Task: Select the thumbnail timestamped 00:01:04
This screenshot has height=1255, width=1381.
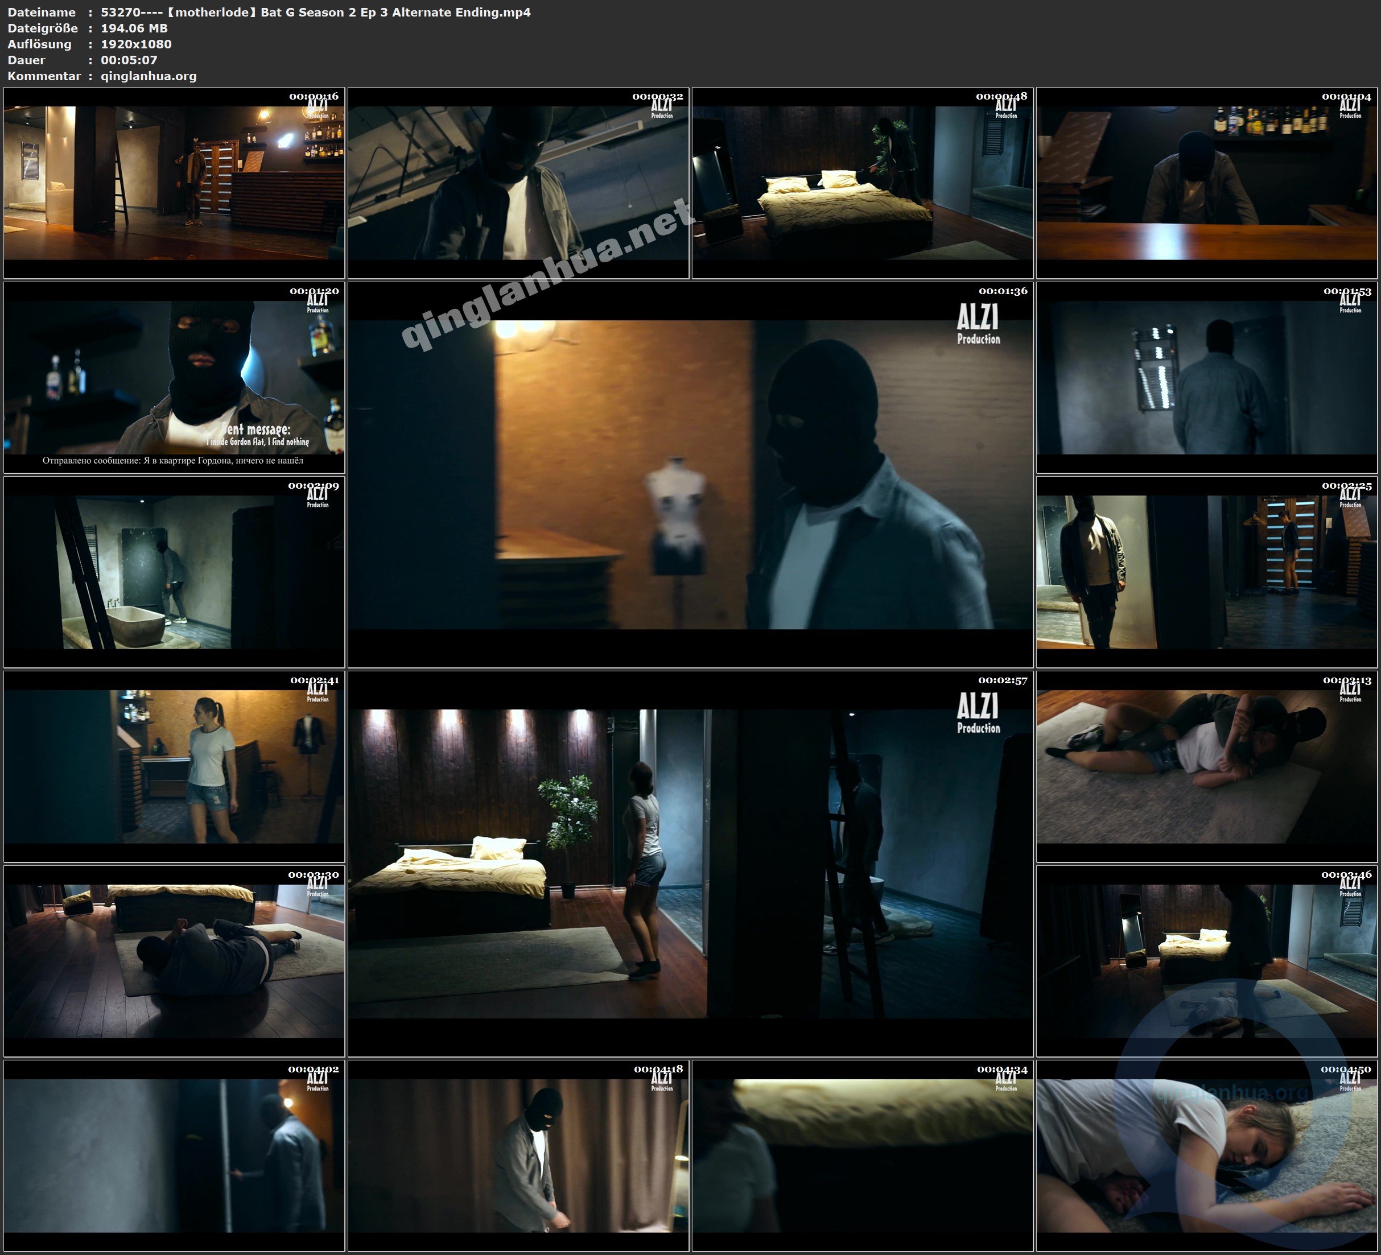Action: click(x=1207, y=183)
